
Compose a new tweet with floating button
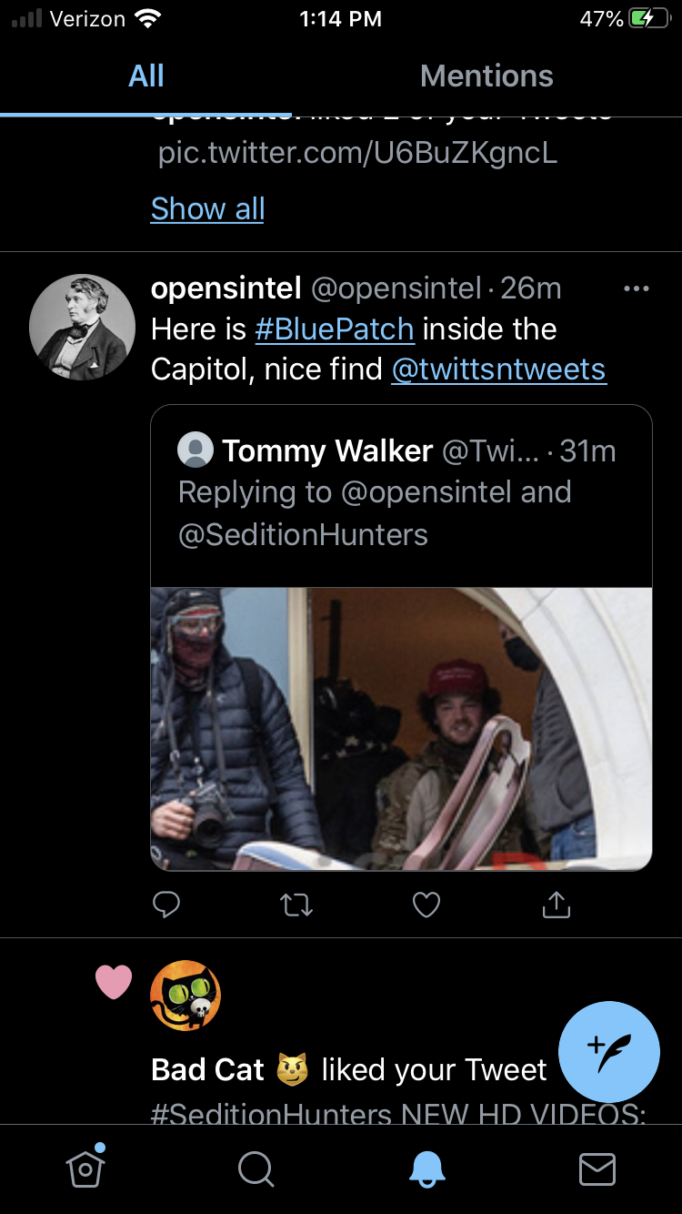pos(608,1051)
